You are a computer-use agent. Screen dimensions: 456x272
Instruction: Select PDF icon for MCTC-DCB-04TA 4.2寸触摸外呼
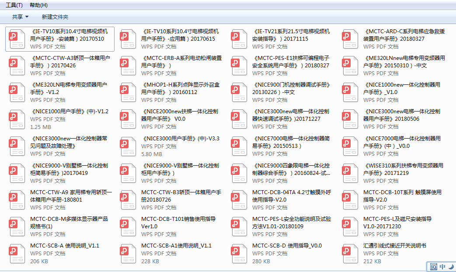239,200
